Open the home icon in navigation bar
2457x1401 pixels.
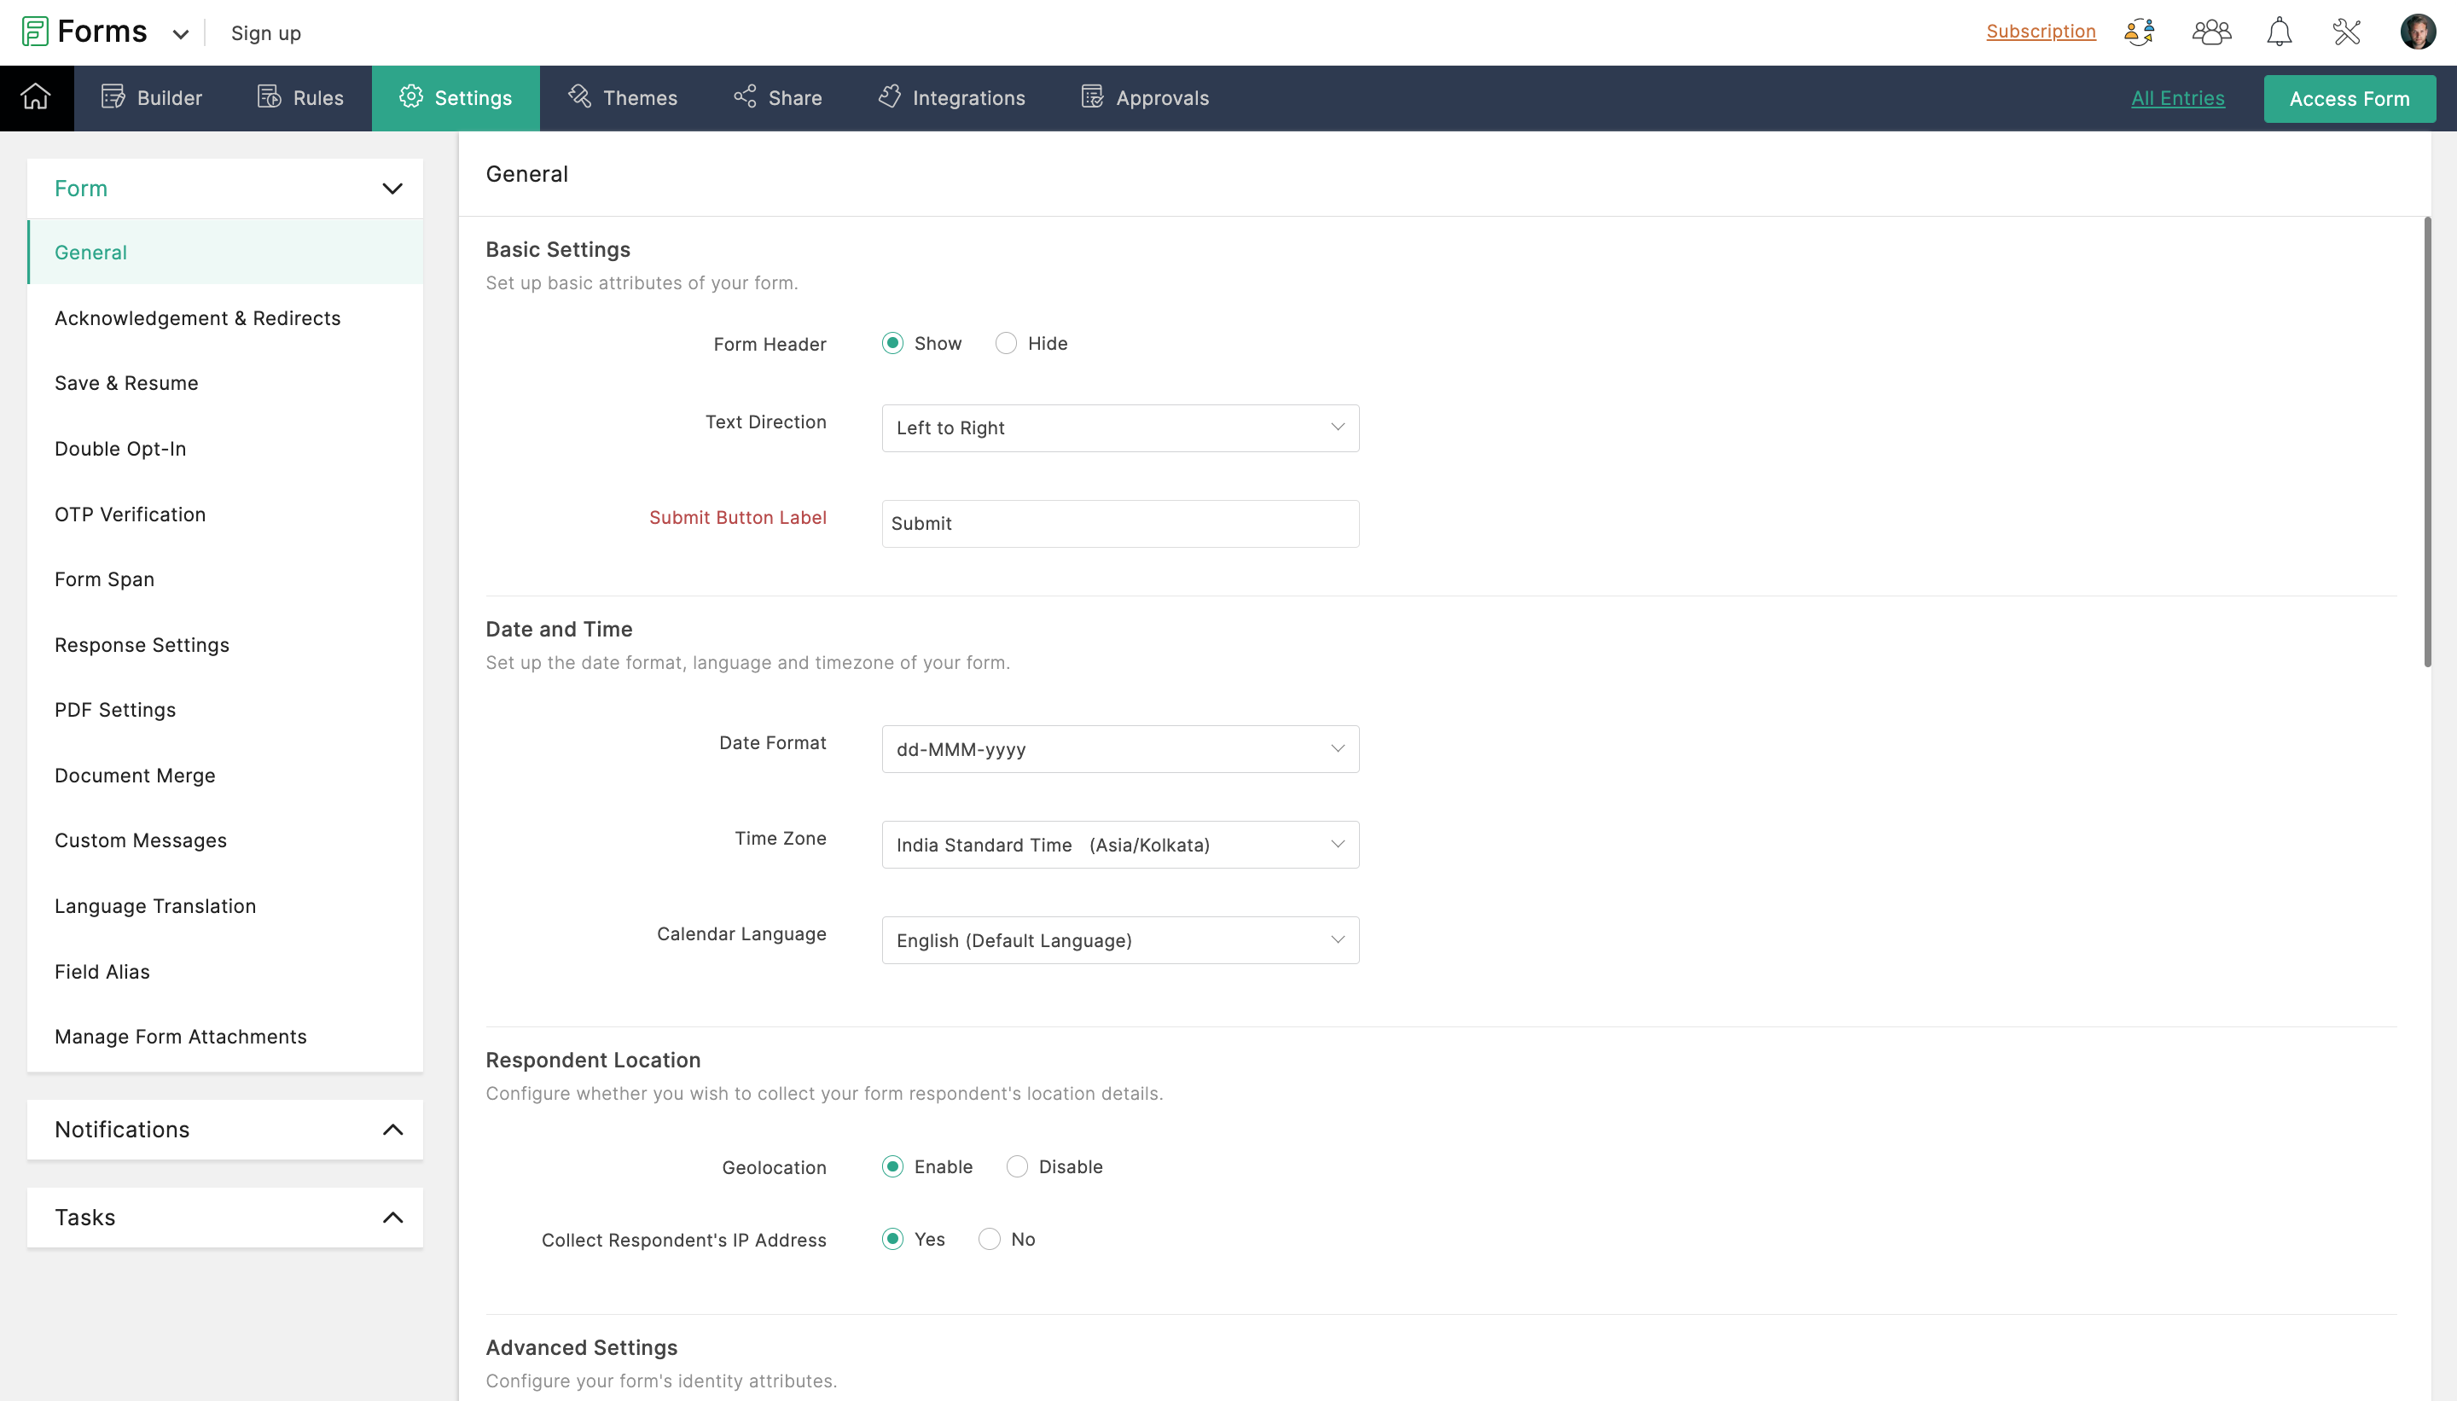click(36, 97)
